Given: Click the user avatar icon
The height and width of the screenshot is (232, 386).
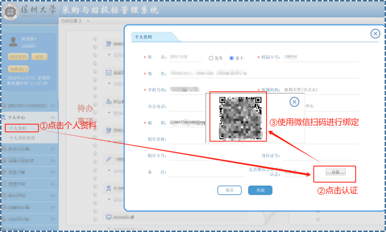Looking at the screenshot, I should pos(13,42).
